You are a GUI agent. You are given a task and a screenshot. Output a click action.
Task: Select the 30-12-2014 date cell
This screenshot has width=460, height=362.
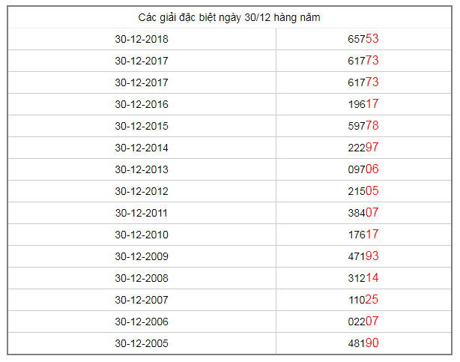tap(142, 148)
